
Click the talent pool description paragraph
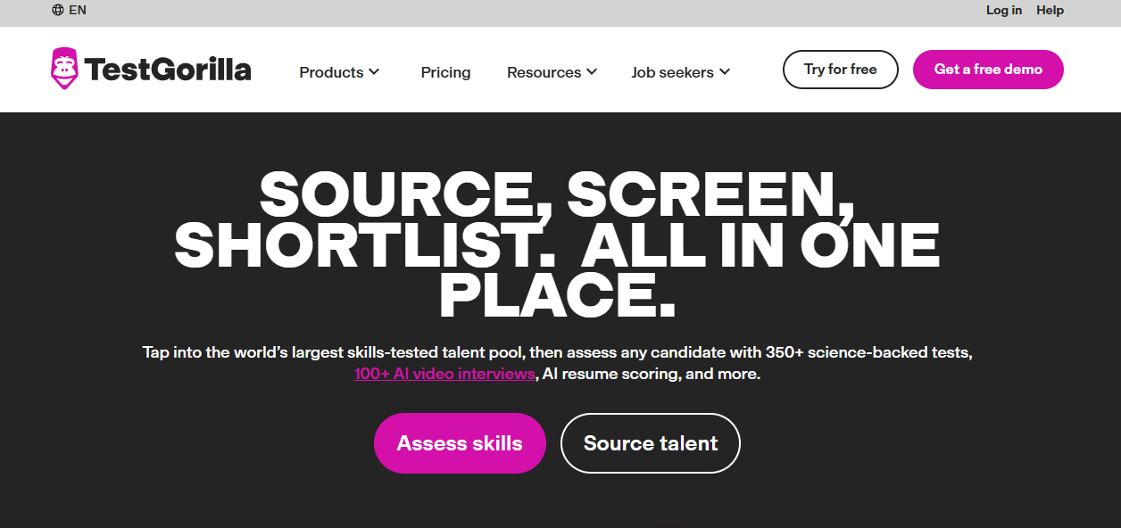pos(557,353)
